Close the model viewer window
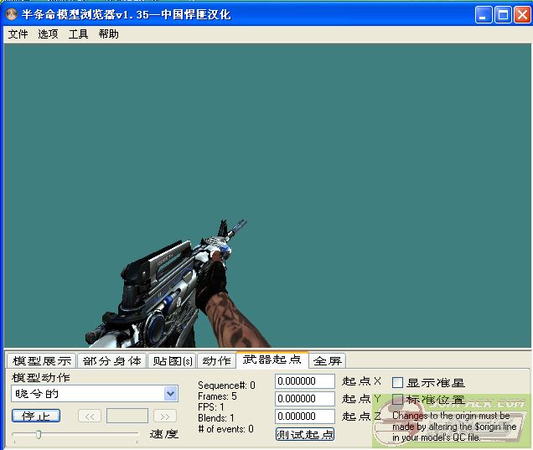Viewport: 533px width, 450px height. point(522,14)
